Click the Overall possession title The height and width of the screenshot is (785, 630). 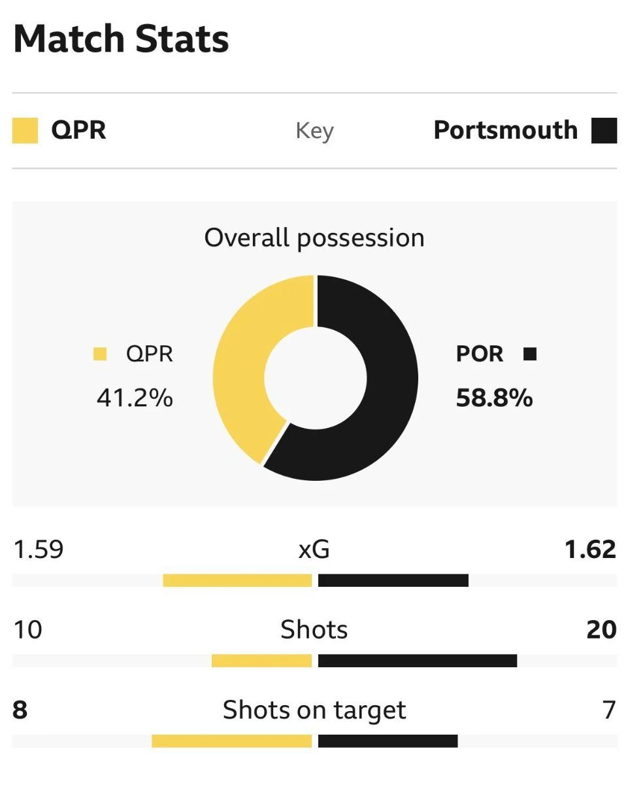pyautogui.click(x=314, y=237)
